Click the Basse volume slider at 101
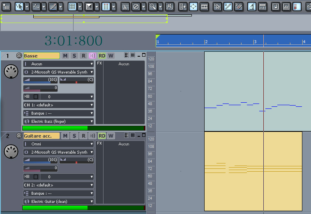Image resolution: width=311 pixels, height=214 pixels. click(x=40, y=80)
